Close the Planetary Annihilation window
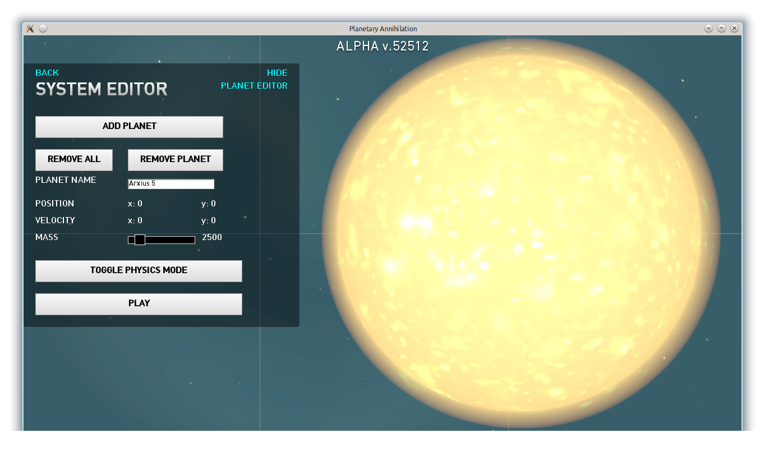Screen dimensions: 765x456 pos(734,29)
